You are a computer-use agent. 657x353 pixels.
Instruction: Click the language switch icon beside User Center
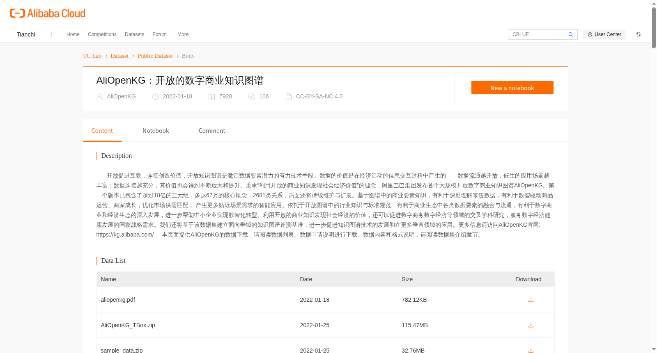[x=639, y=34]
